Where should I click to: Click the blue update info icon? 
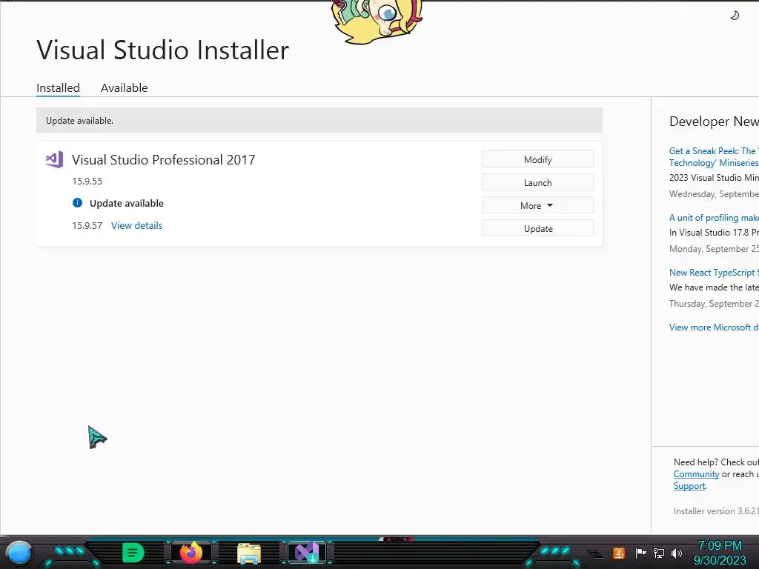click(77, 203)
